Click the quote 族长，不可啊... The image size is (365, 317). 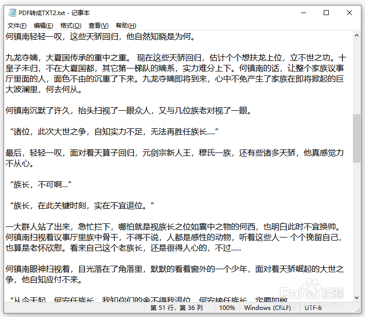pos(40,185)
